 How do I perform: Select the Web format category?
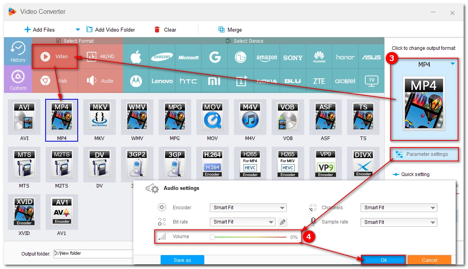click(x=55, y=81)
